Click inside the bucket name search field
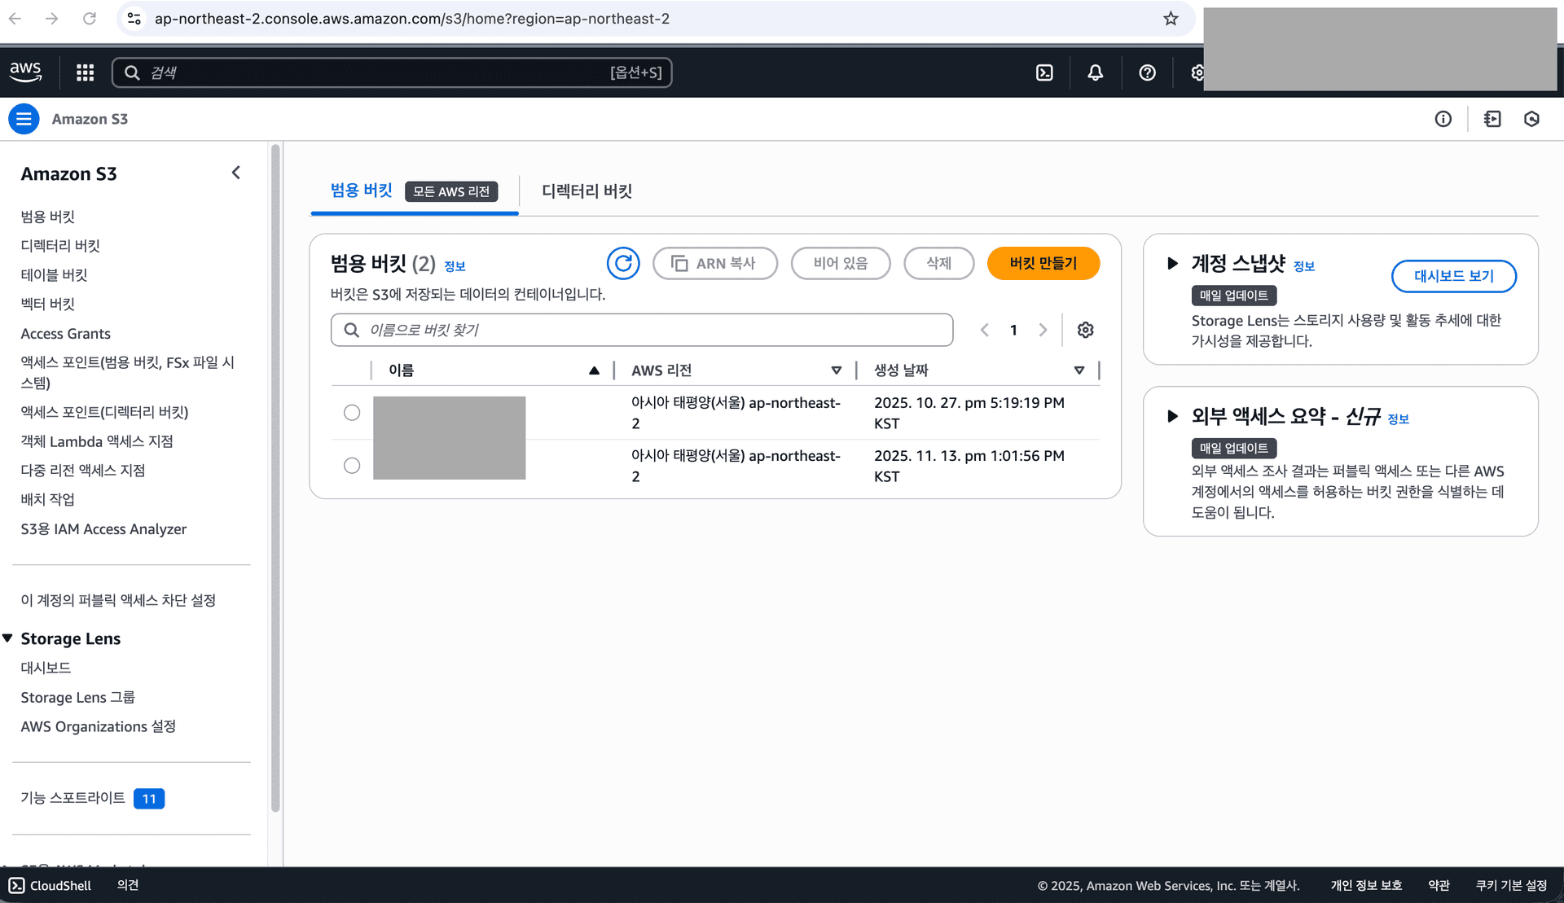Image resolution: width=1564 pixels, height=903 pixels. click(642, 330)
